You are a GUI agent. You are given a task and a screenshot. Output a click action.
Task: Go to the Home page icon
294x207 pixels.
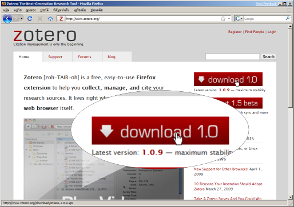pos(50,19)
